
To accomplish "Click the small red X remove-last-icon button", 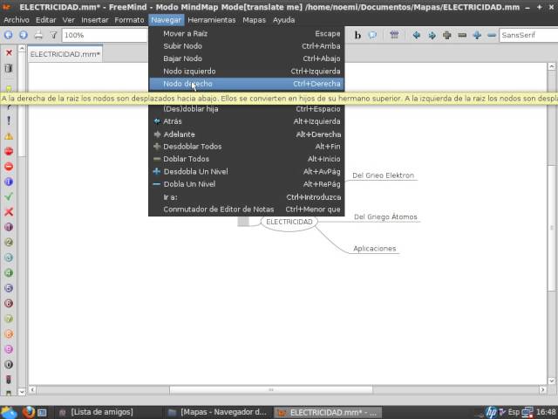I will tap(9, 52).
